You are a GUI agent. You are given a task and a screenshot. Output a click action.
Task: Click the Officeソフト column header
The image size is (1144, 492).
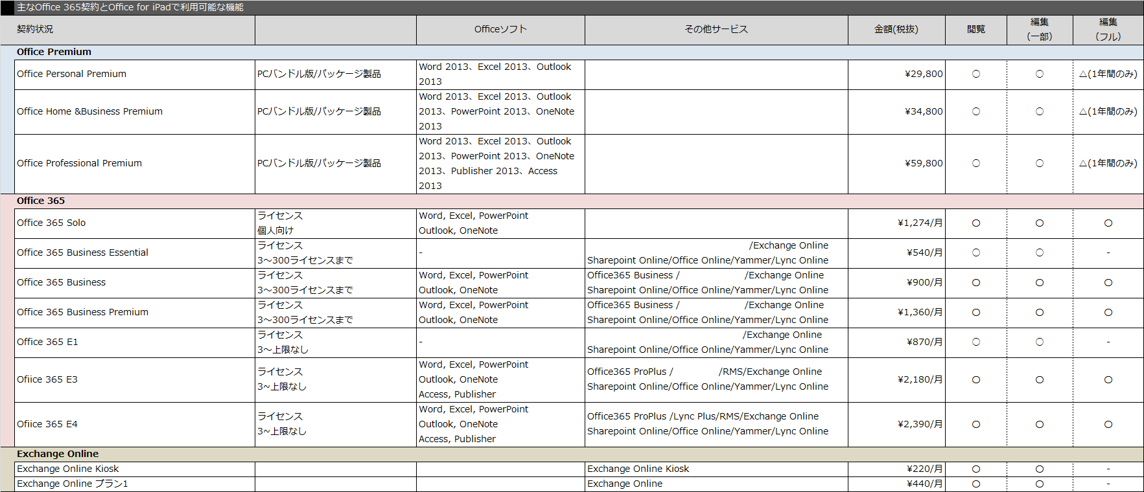(500, 30)
